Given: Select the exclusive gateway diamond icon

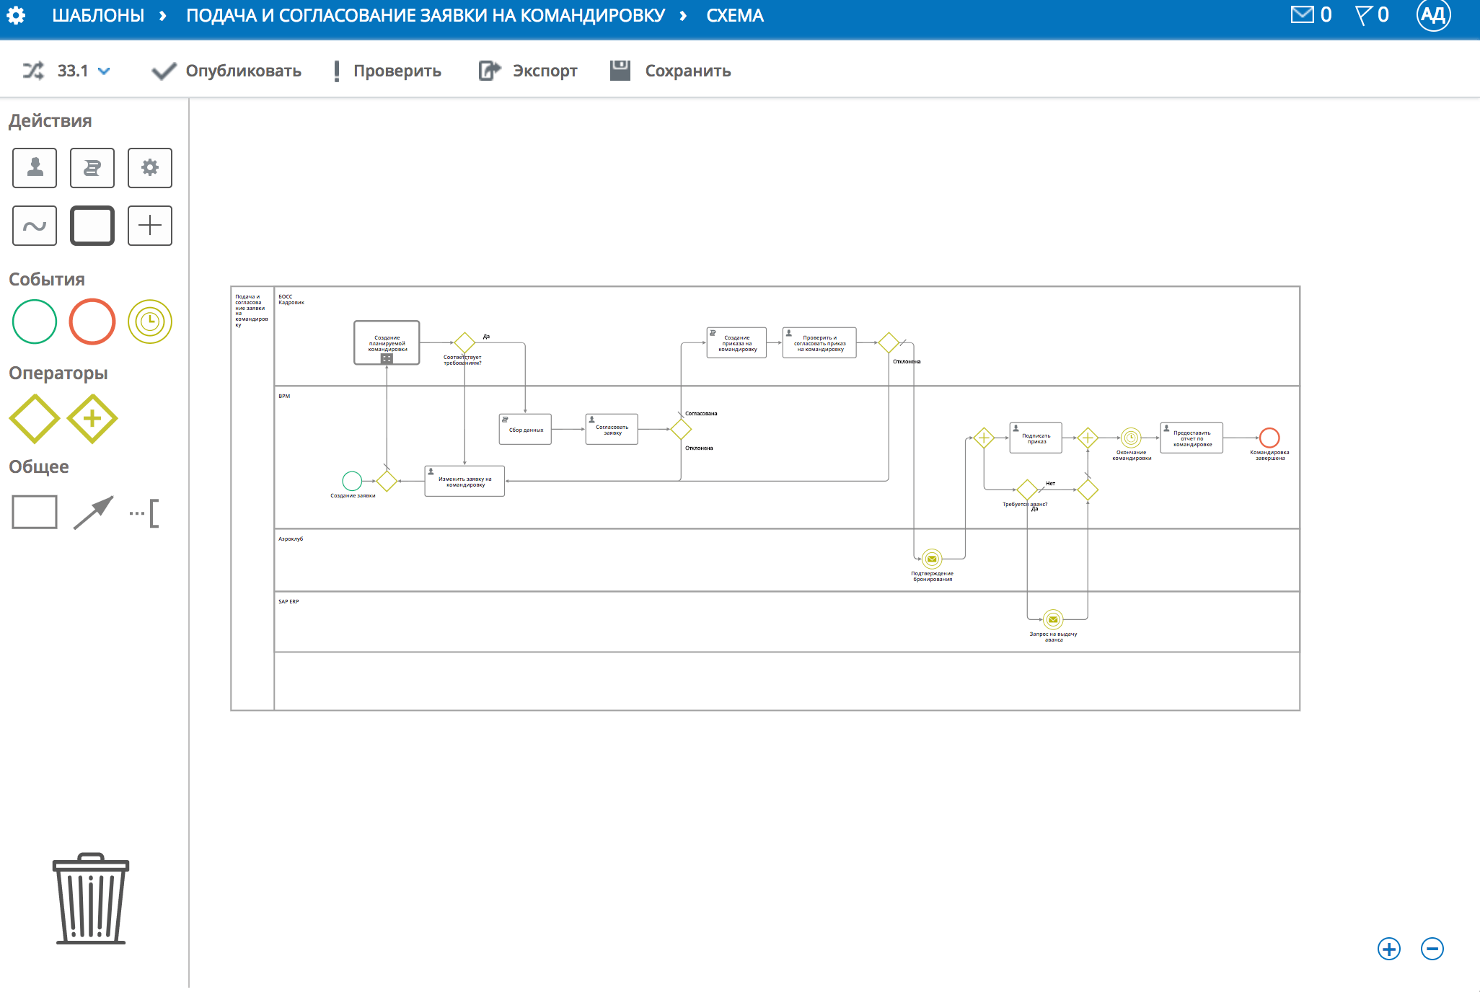Looking at the screenshot, I should coord(34,418).
